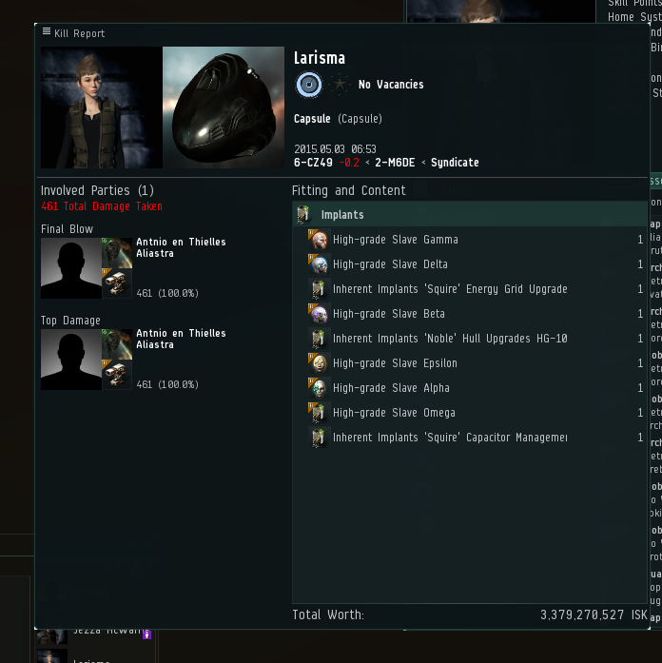
Task: Click the Involved Parties (1) heading
Action: coord(97,190)
